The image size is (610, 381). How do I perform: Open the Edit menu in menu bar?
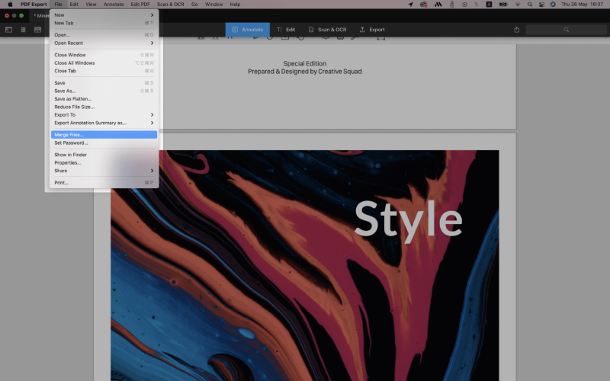[74, 5]
